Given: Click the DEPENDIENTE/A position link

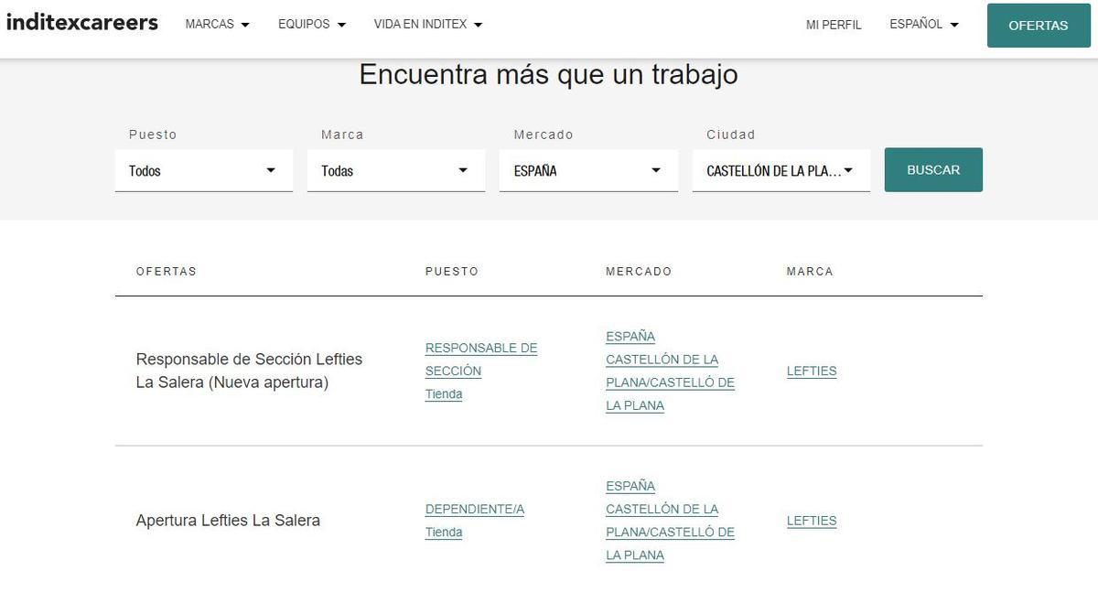Looking at the screenshot, I should [474, 509].
